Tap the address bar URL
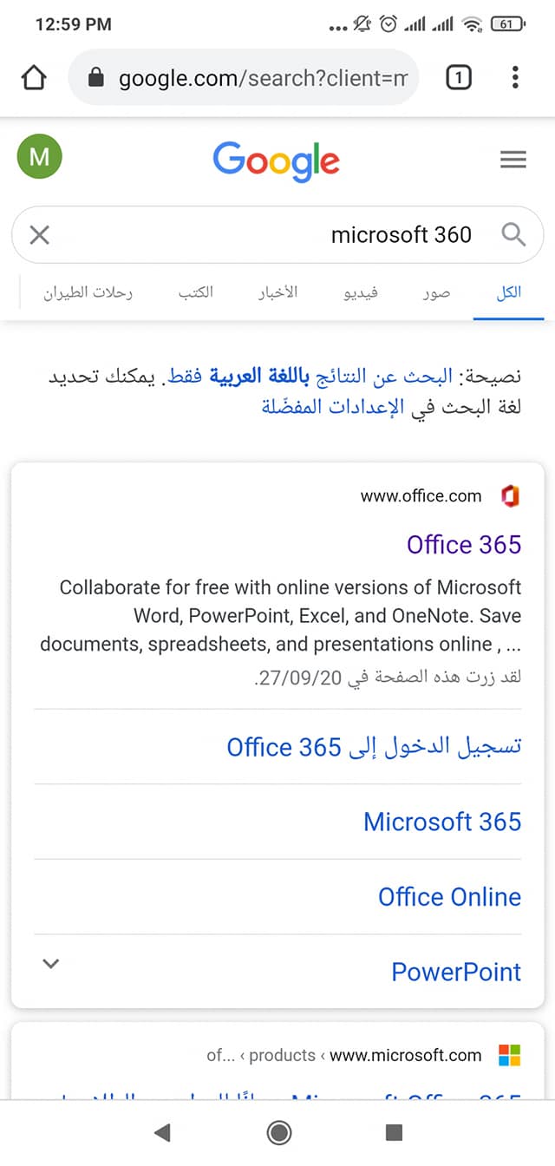Image resolution: width=555 pixels, height=1166 pixels. click(x=262, y=78)
